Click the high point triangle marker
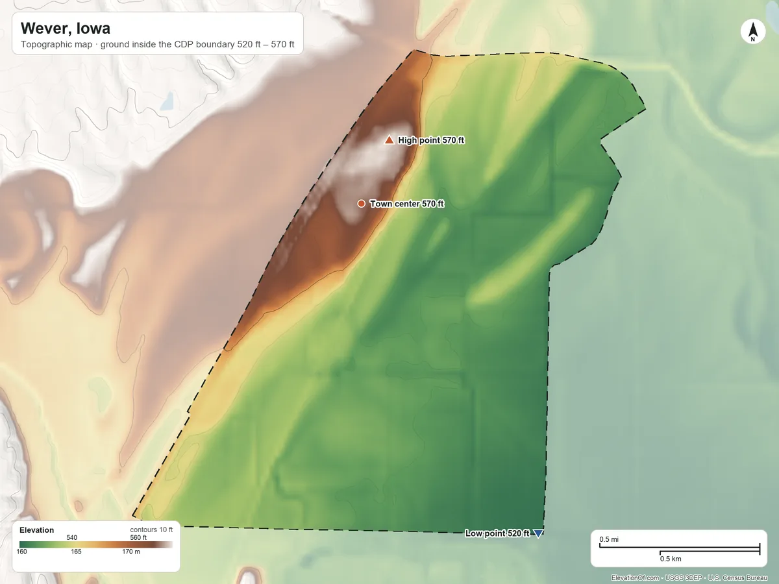The width and height of the screenshot is (779, 584). [389, 140]
